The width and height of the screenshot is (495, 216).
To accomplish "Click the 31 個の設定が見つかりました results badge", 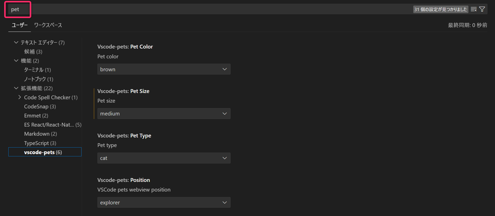I will click(440, 9).
